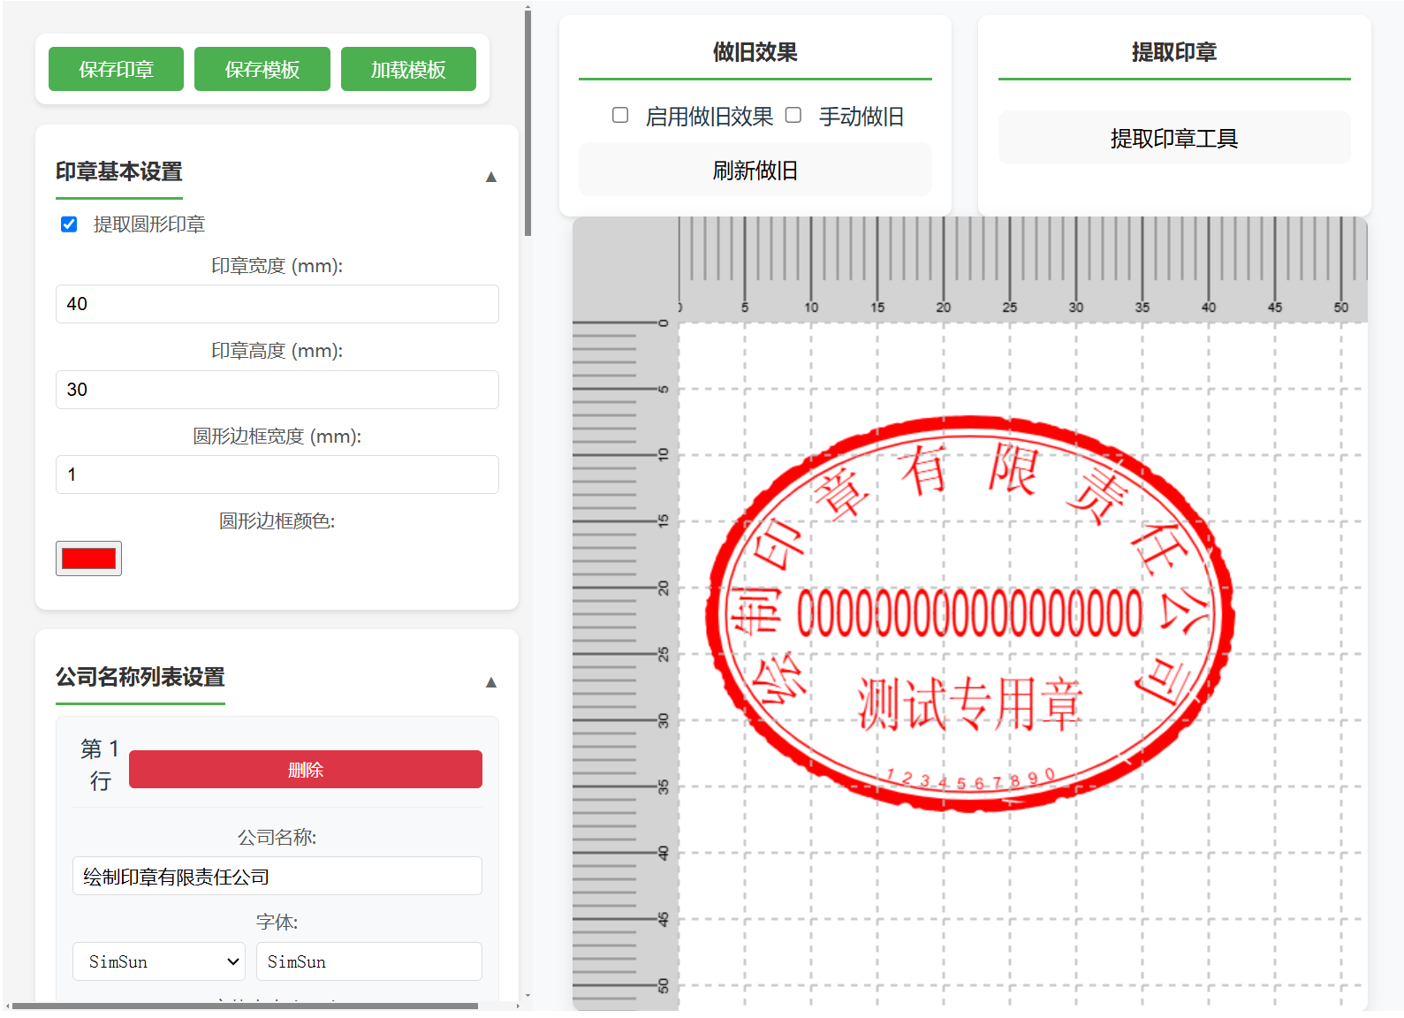
Task: Click the 印章基本设置 section title
Action: click(119, 171)
